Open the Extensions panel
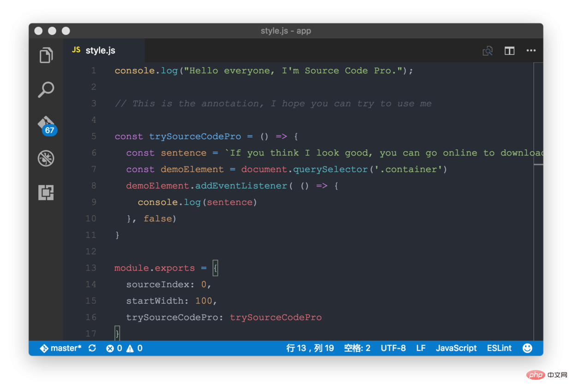 coord(46,192)
